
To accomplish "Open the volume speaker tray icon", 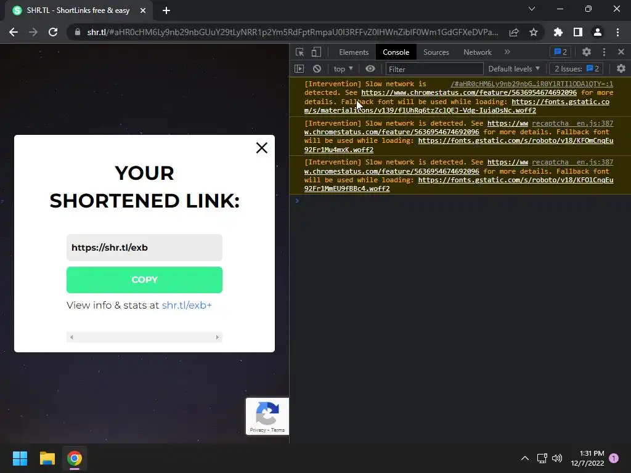I will pos(557,458).
